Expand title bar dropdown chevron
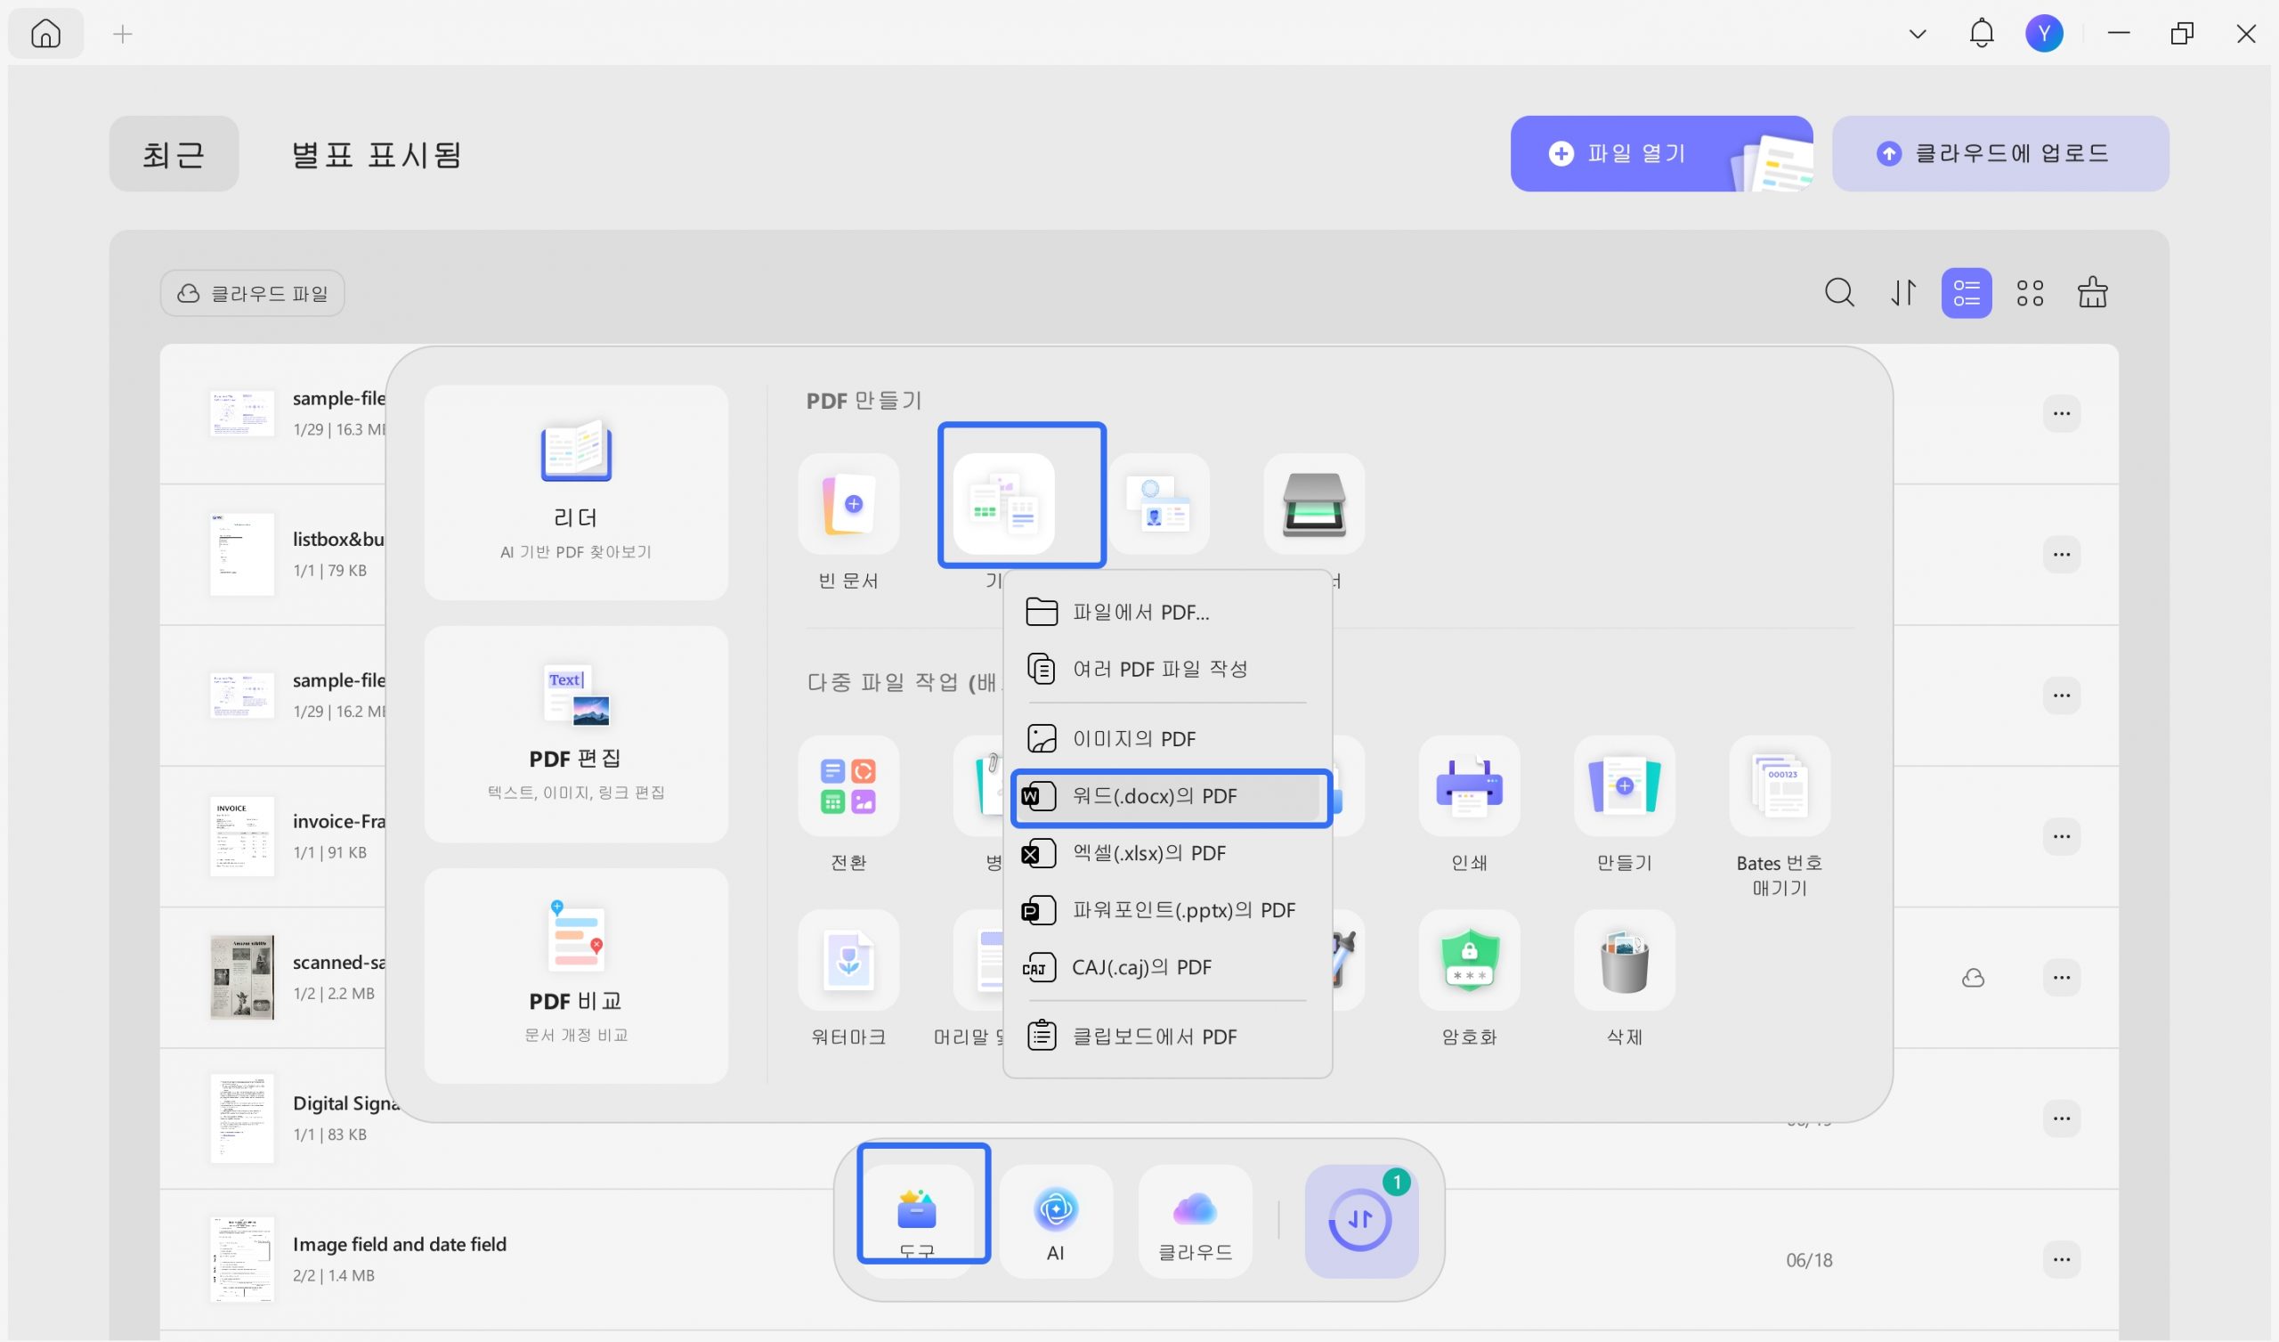The image size is (2279, 1342). point(1918,35)
